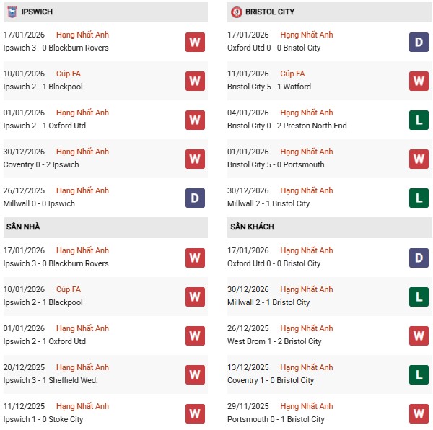Click W badge for Bristol City 5-1 Watford
The height and width of the screenshot is (430, 433).
[419, 81]
